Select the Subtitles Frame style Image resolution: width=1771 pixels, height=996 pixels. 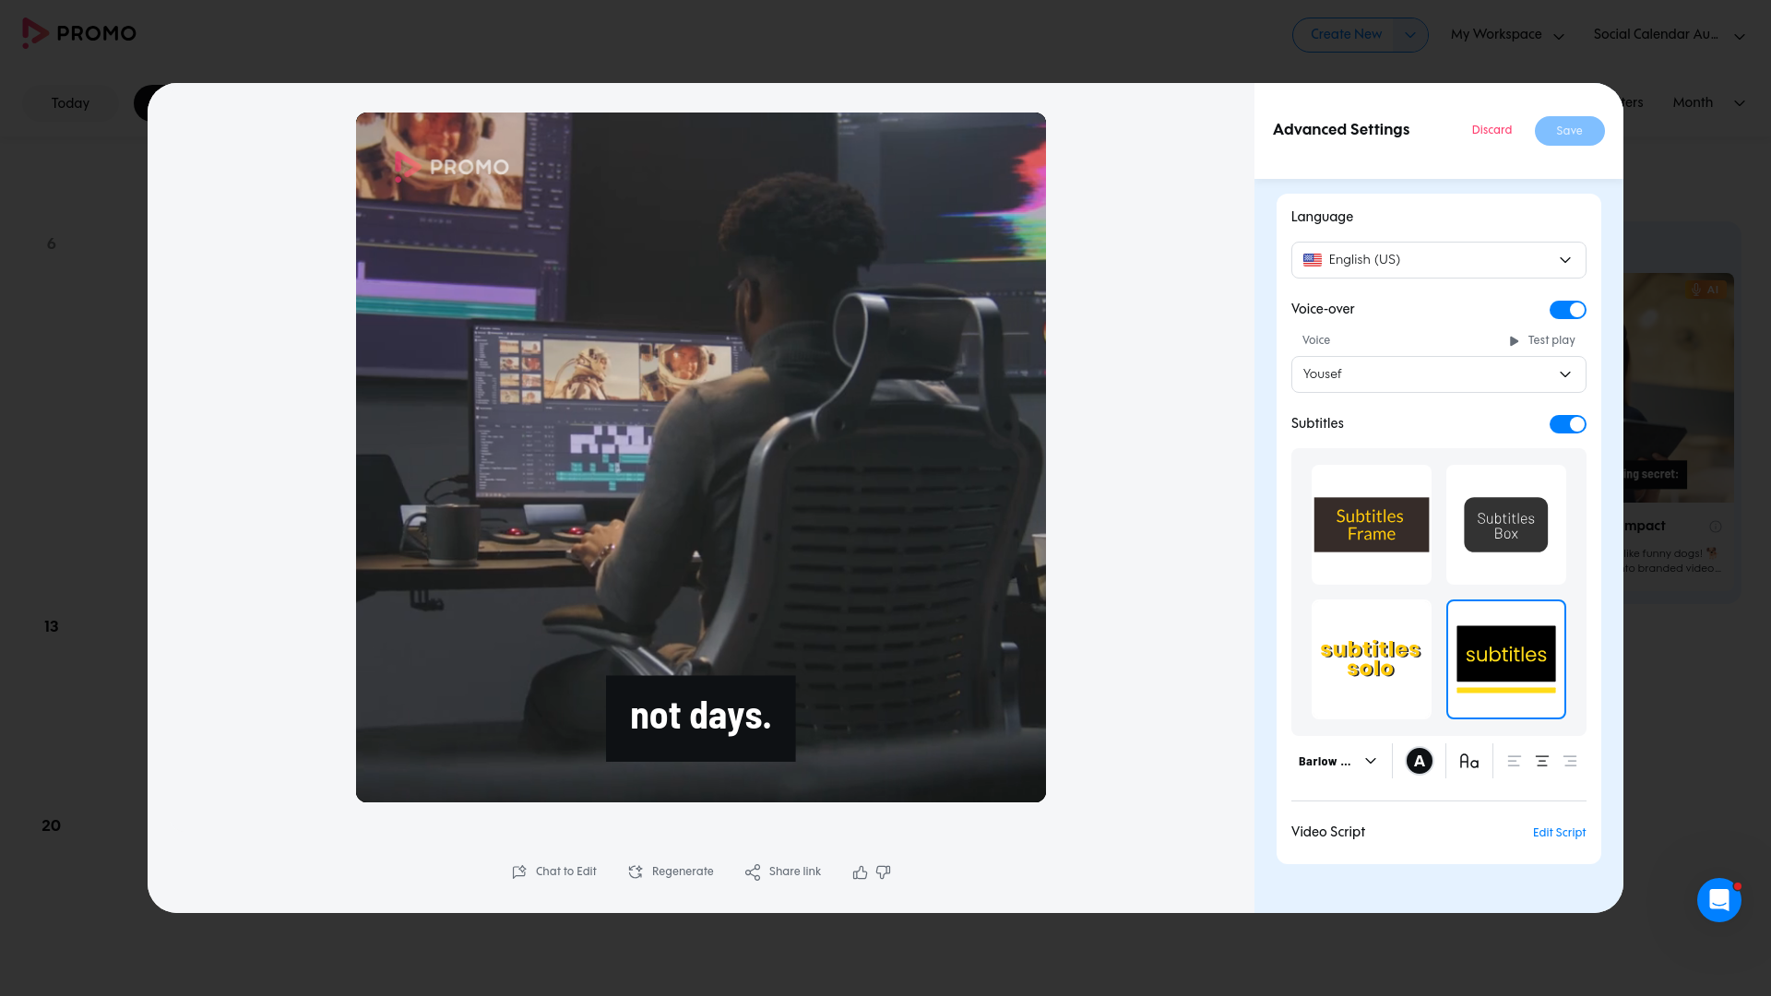coord(1371,525)
